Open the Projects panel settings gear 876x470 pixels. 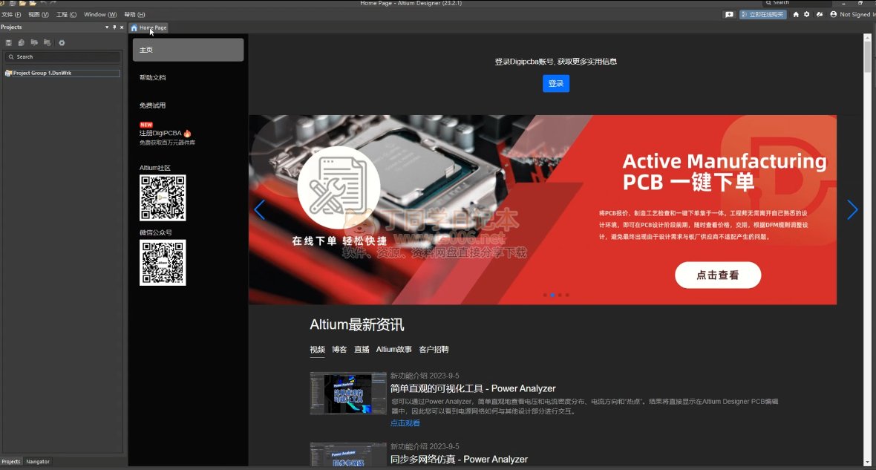coord(62,42)
